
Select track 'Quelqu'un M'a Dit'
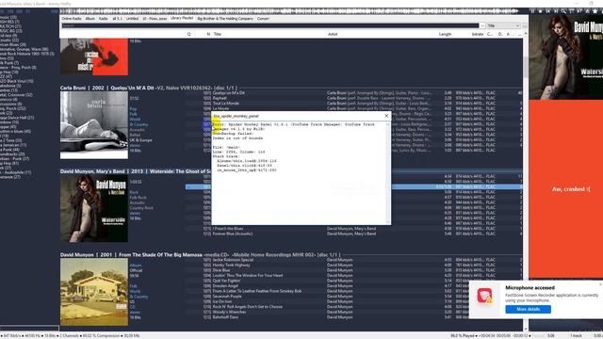pyautogui.click(x=229, y=93)
